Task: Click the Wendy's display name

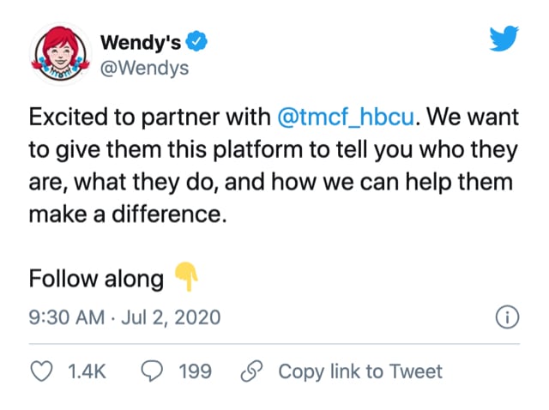Action: click(141, 42)
